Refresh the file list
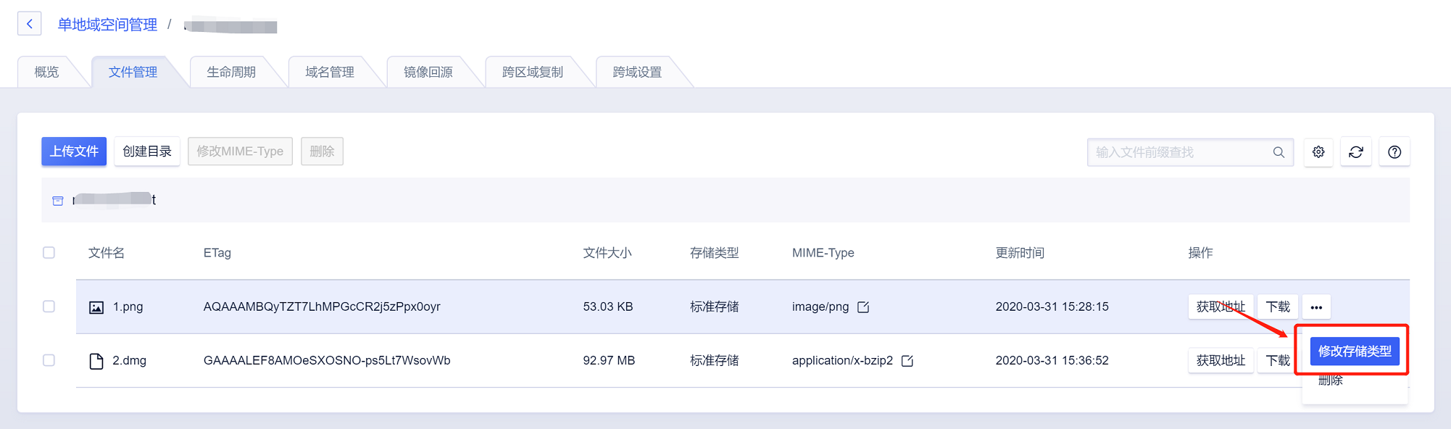The height and width of the screenshot is (429, 1451). click(x=1356, y=152)
